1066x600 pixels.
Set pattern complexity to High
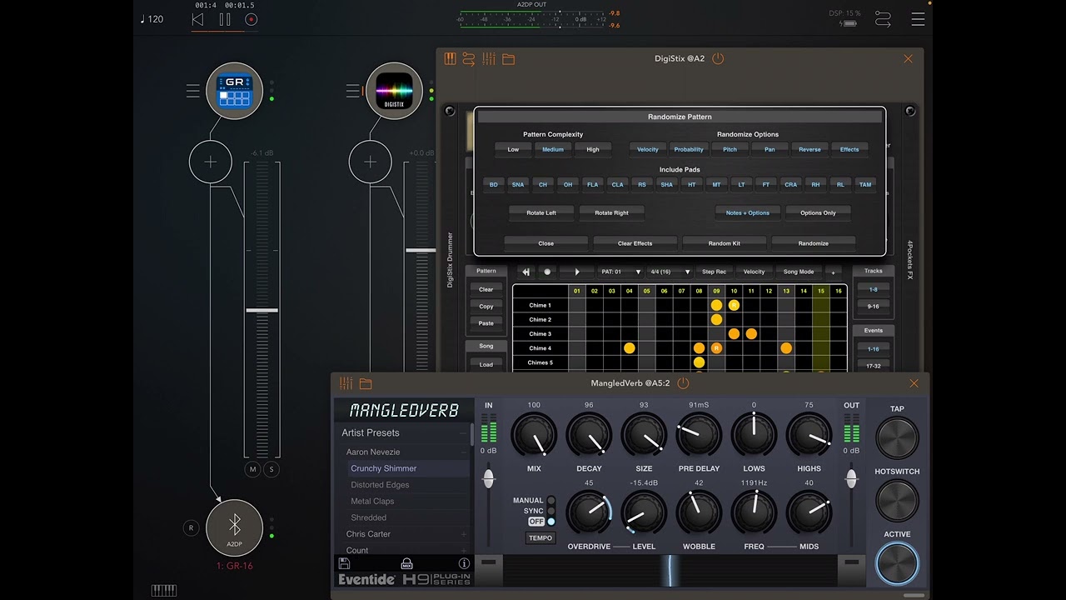pos(593,150)
